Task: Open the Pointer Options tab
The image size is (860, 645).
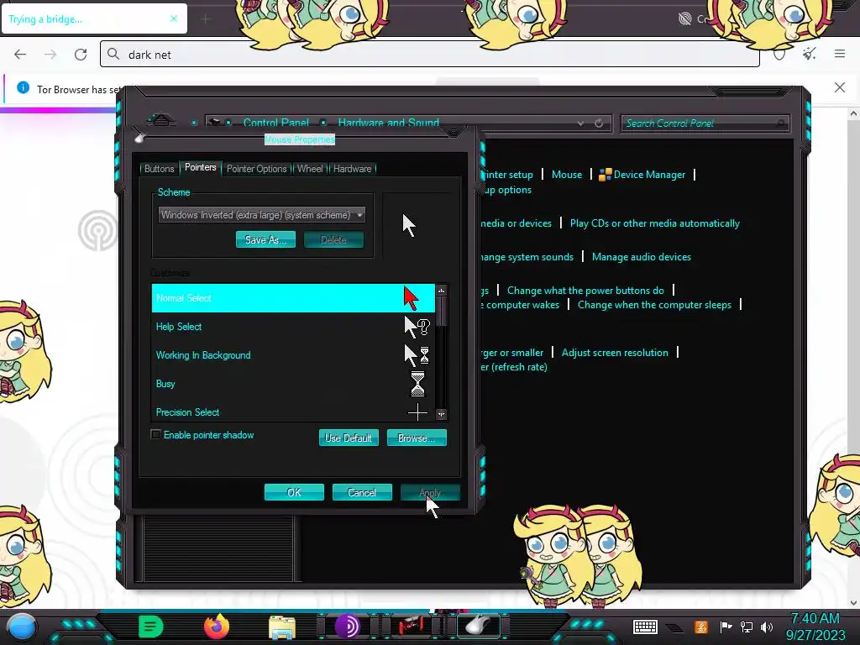Action: coord(257,168)
